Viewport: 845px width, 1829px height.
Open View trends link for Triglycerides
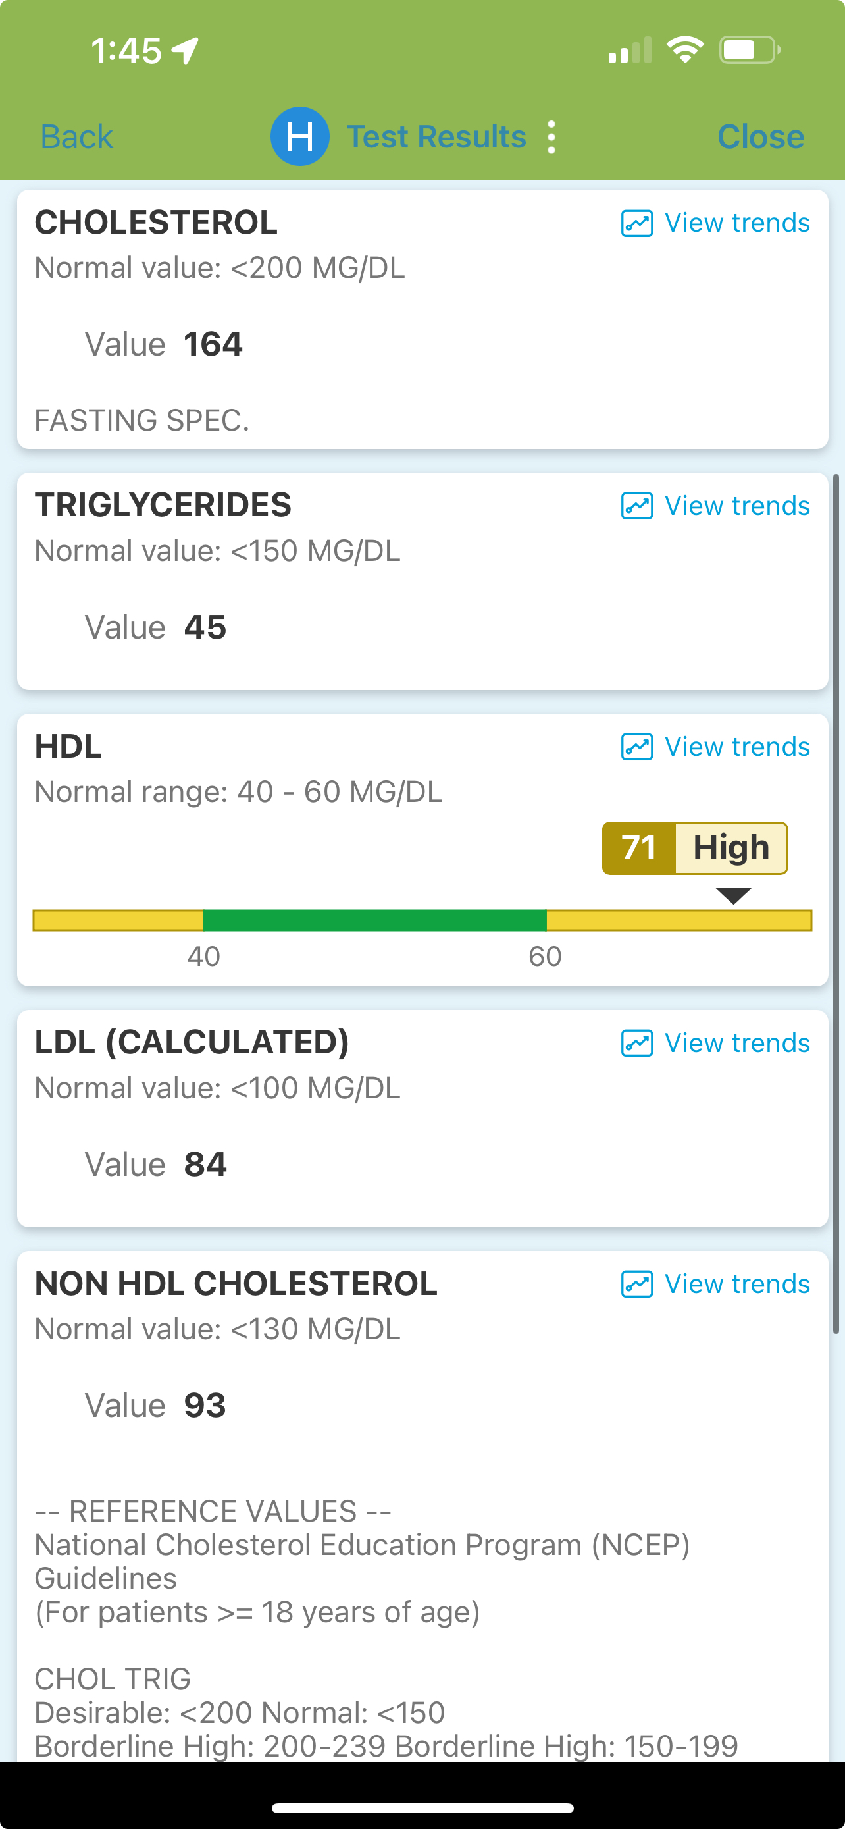coord(737,506)
